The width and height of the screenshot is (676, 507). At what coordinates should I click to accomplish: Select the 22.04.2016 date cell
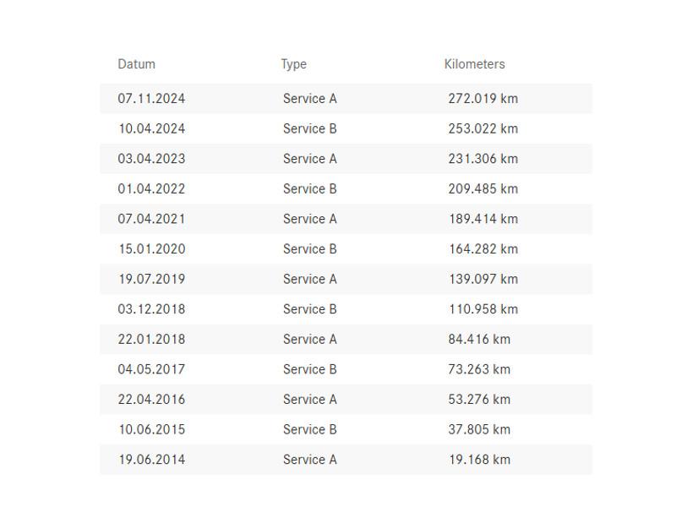pos(151,400)
